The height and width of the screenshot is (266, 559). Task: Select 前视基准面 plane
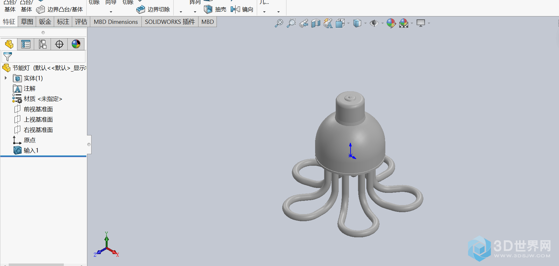tap(34, 109)
